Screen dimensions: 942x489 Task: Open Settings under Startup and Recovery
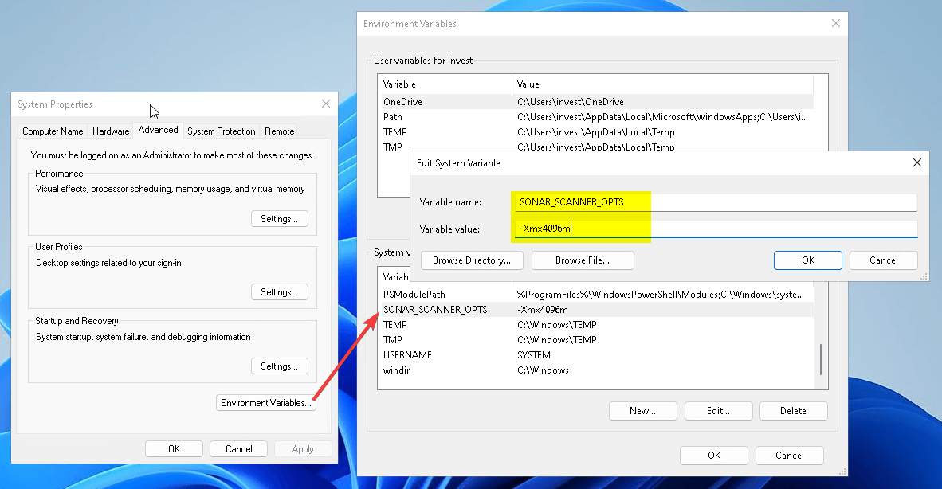pos(279,366)
